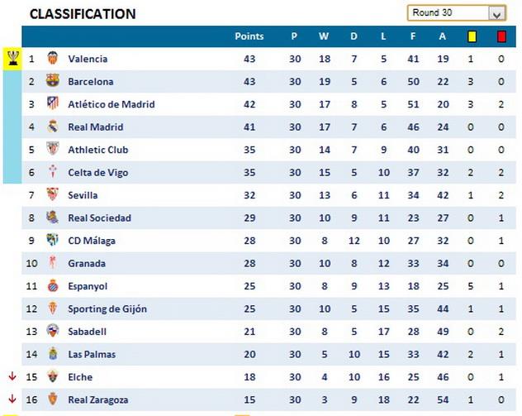Sort by the Points column header

(x=249, y=36)
